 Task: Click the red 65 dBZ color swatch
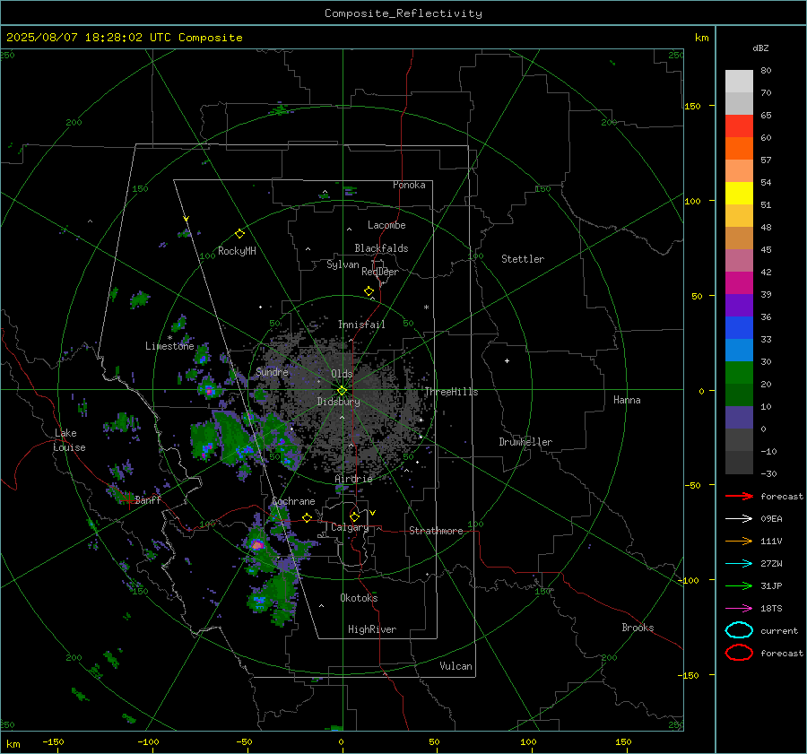click(739, 126)
